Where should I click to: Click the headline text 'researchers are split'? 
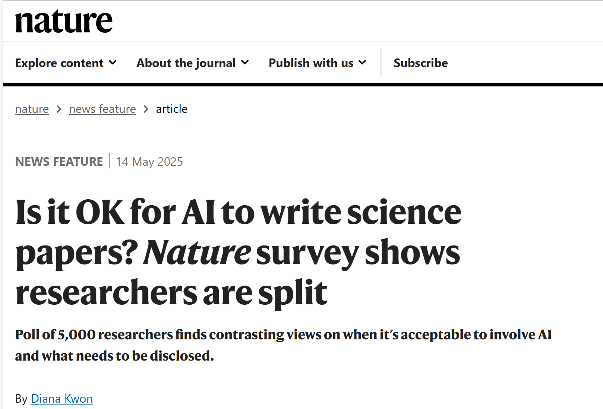click(x=171, y=293)
